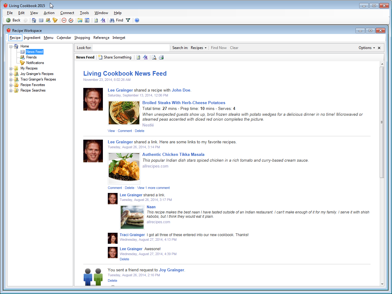Toggle the folder list pane icon
The image size is (392, 294).
[x=80, y=20]
